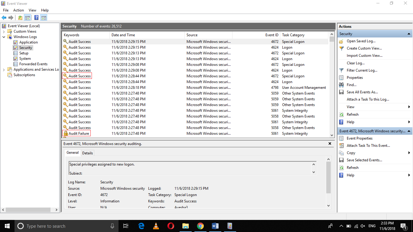Viewport: 413px width, 232px height.
Task: Open Microsoft Word from the taskbar
Action: click(x=215, y=226)
